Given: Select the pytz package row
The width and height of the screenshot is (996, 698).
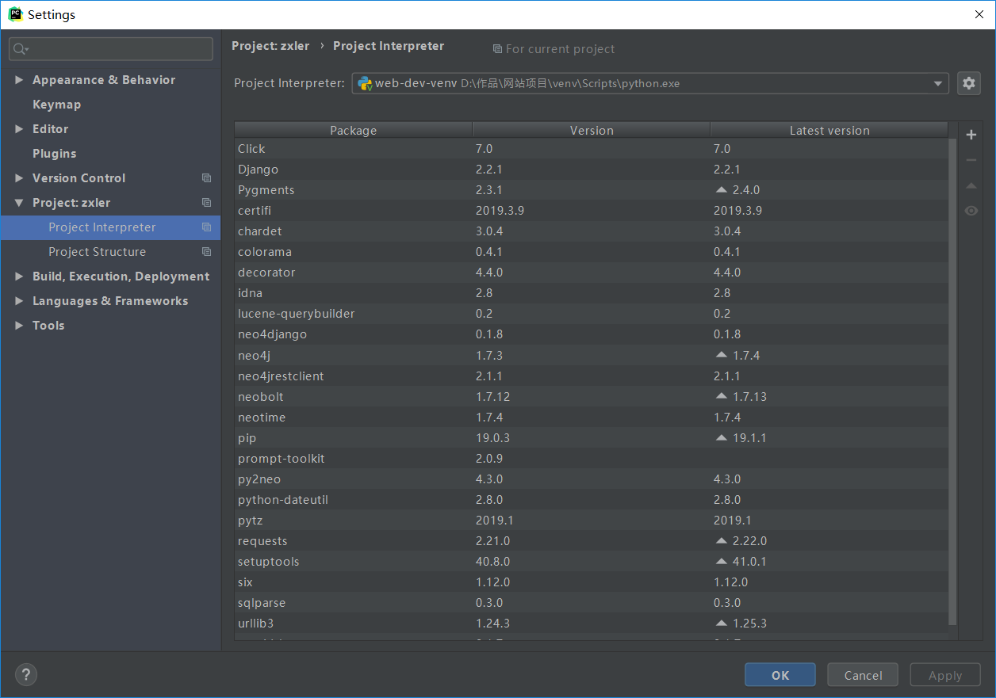Looking at the screenshot, I should pos(592,520).
